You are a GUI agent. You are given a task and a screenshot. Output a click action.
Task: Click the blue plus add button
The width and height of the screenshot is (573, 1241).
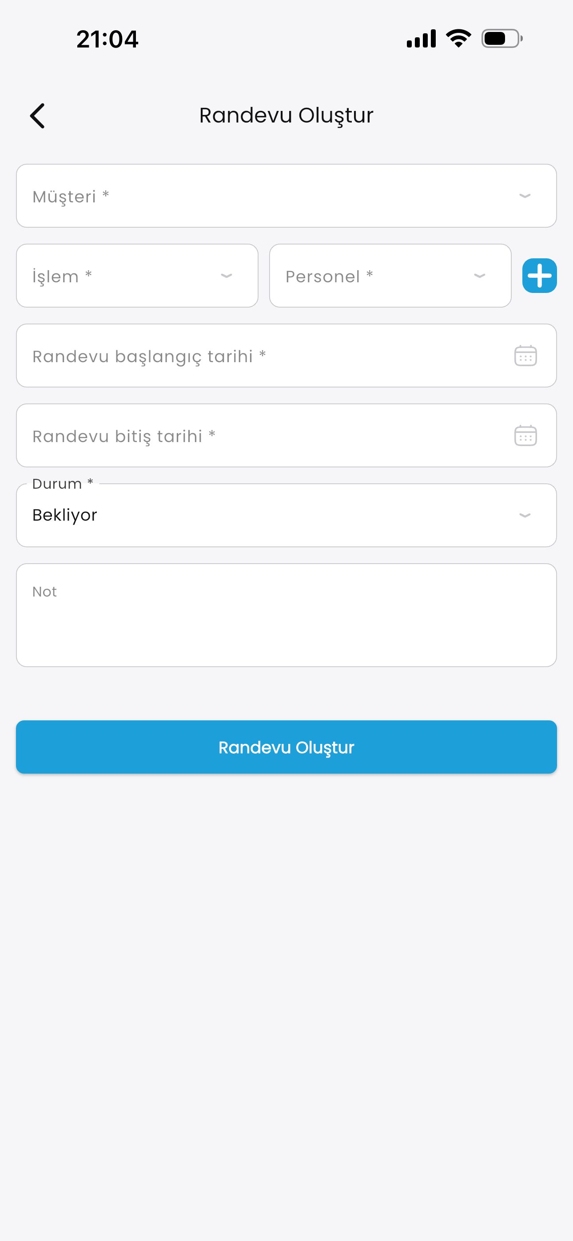[539, 276]
